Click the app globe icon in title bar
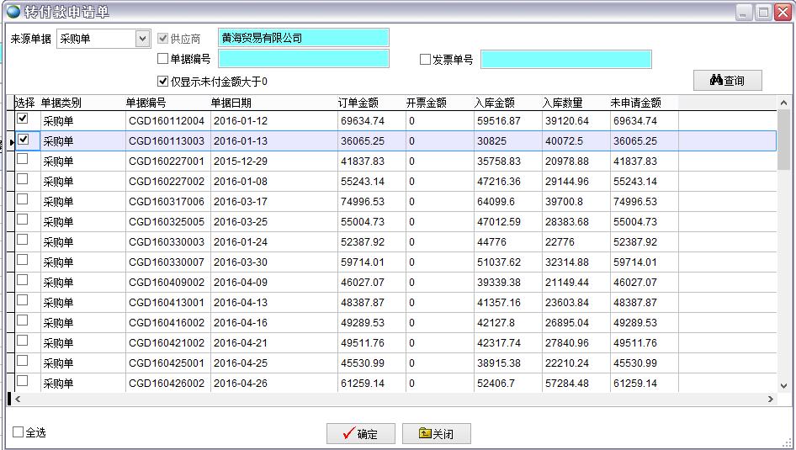 13,13
